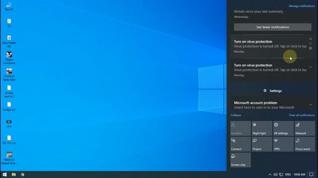Launch Need for Speed desktop shortcut
The height and width of the screenshot is (178, 318).
(x=9, y=158)
